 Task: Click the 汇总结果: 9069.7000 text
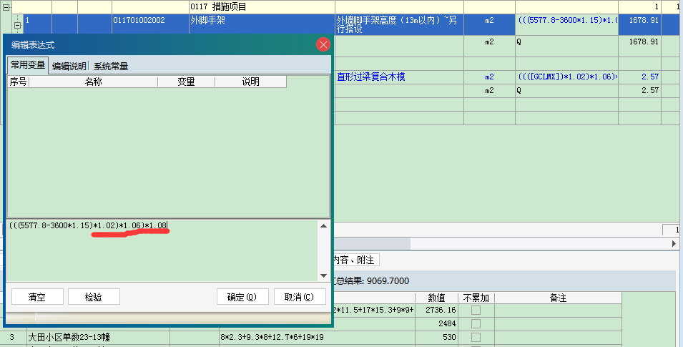[x=371, y=281]
